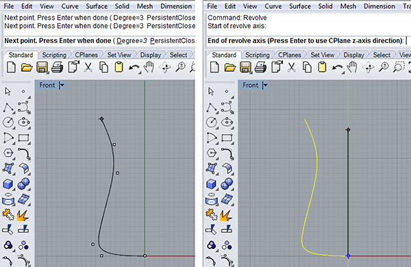Viewport: 411px width, 267px height.
Task: Open File menu in left window
Action: [x=9, y=6]
